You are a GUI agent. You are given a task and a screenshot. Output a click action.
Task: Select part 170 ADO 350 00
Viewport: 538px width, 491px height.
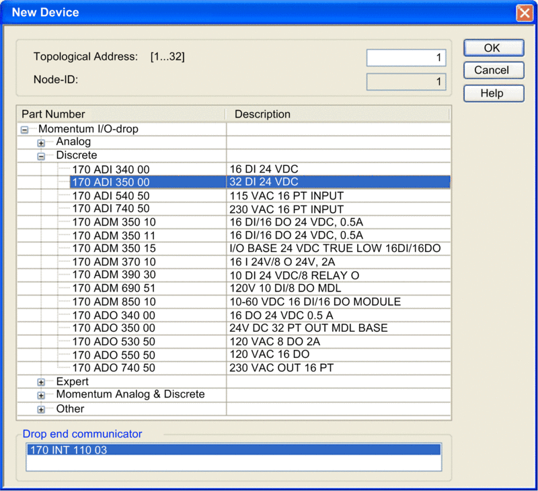pyautogui.click(x=114, y=328)
